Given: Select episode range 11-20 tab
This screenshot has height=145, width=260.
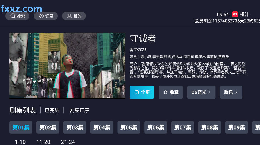Looking at the screenshot, I should (43, 142).
